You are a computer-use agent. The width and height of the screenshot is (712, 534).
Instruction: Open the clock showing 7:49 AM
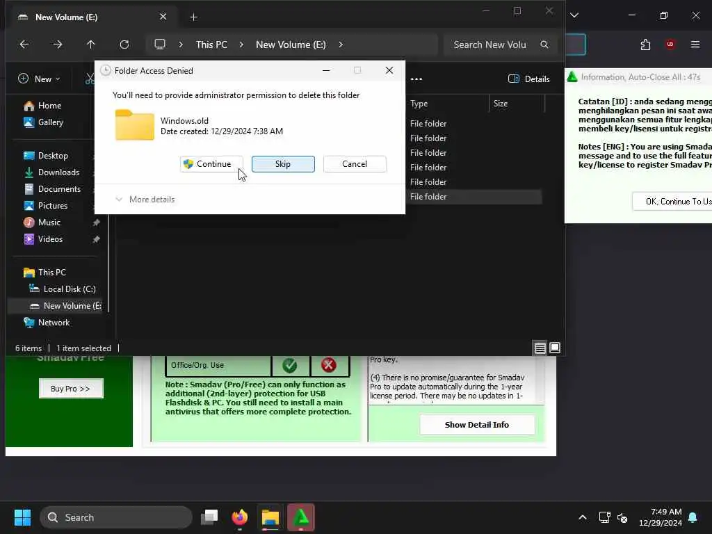tap(661, 517)
